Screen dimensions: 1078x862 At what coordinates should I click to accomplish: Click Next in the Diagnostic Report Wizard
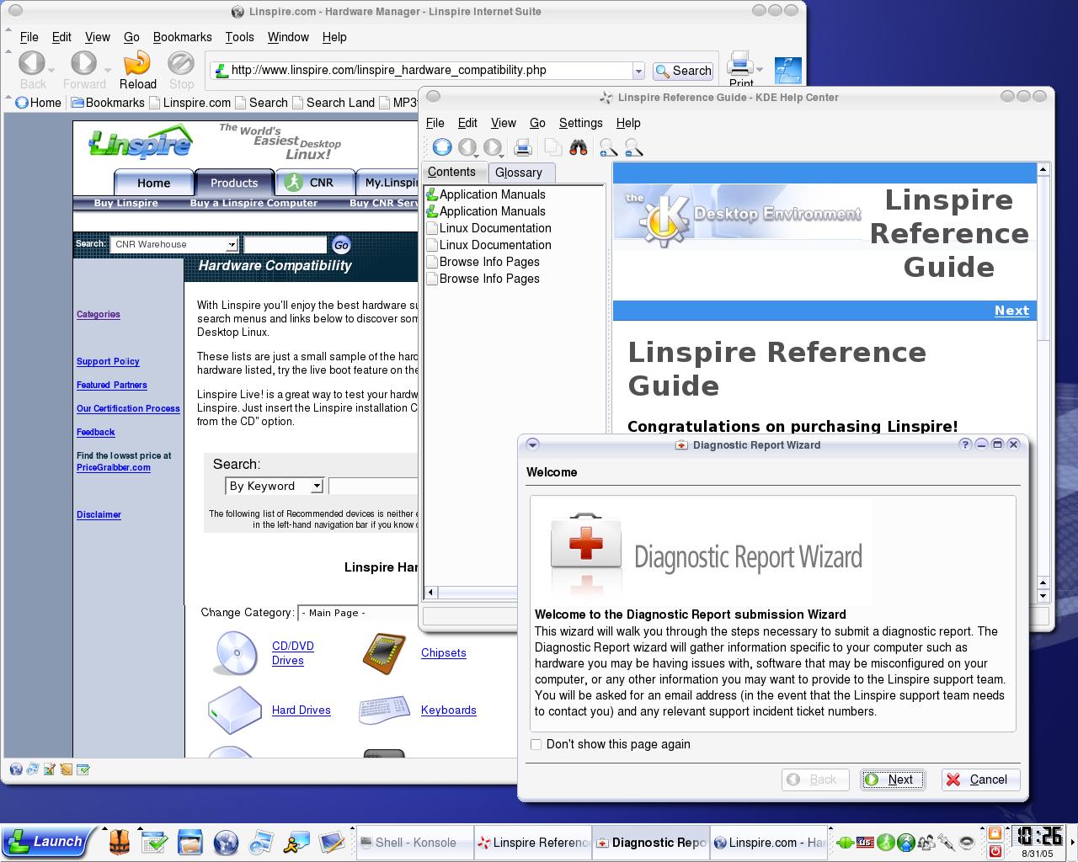tap(892, 780)
